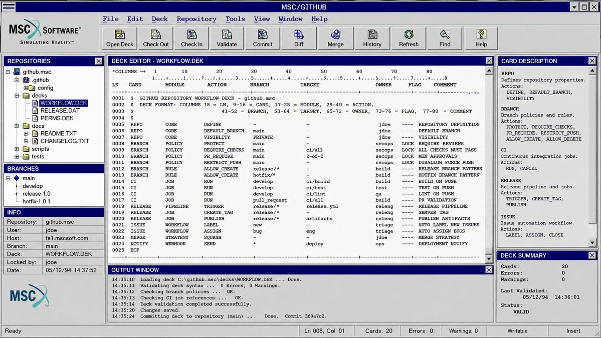Image resolution: width=601 pixels, height=338 pixels.
Task: Open the Repository menu
Action: [196, 19]
